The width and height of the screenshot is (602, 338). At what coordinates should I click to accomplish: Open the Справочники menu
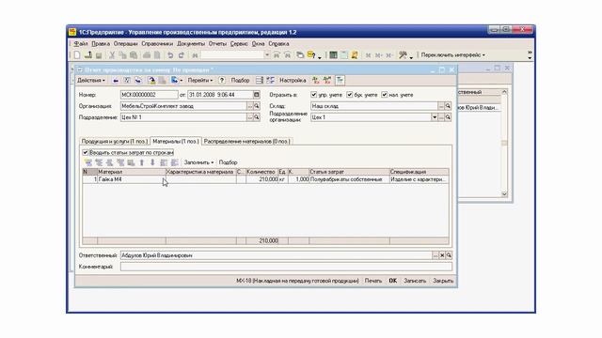157,44
